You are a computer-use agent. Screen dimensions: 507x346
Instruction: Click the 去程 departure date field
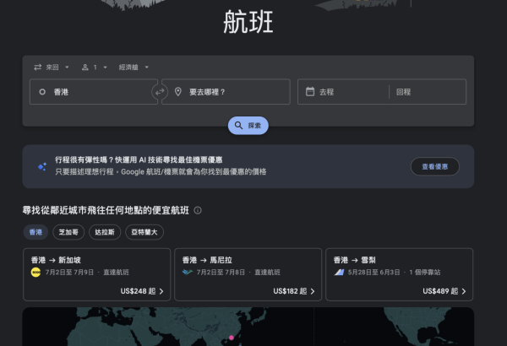[341, 92]
